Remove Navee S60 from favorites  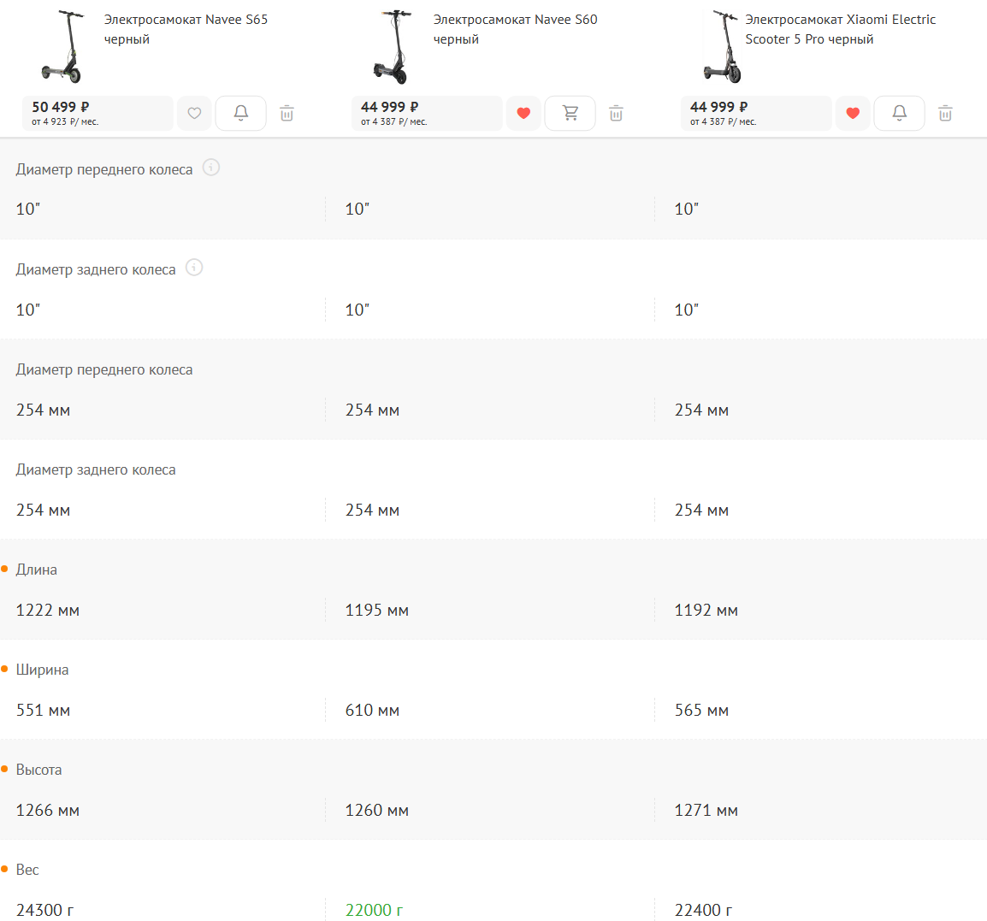(x=523, y=113)
